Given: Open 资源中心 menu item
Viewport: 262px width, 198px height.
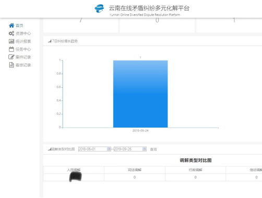Looking at the screenshot, I should click(23, 33).
